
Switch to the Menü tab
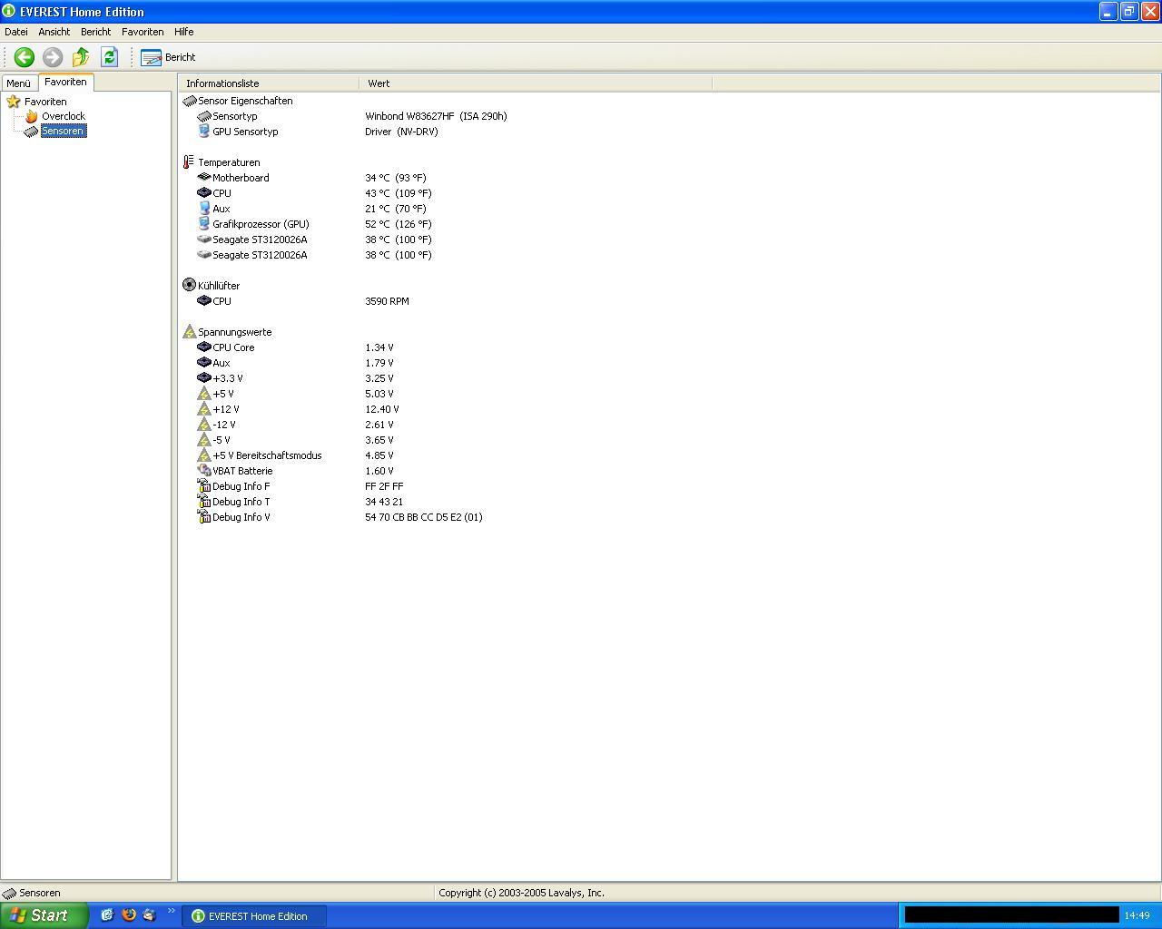[x=18, y=83]
